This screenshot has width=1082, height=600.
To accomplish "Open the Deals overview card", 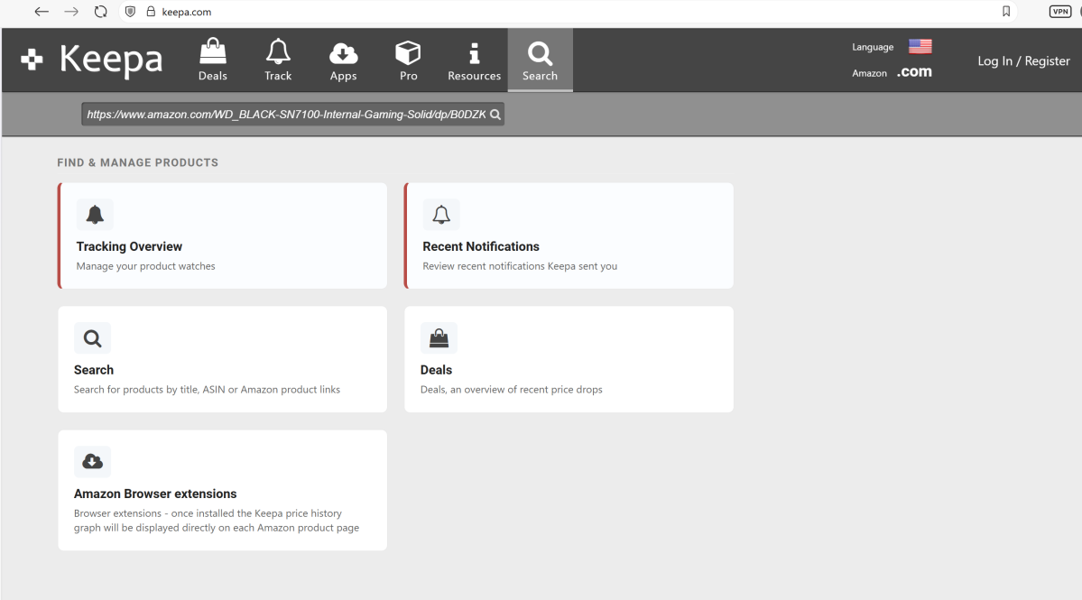I will 569,359.
